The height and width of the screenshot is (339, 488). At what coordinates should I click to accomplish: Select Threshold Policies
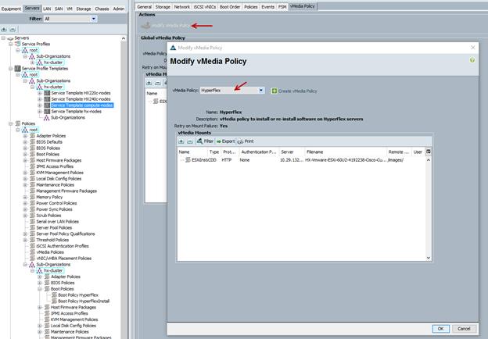tap(52, 240)
